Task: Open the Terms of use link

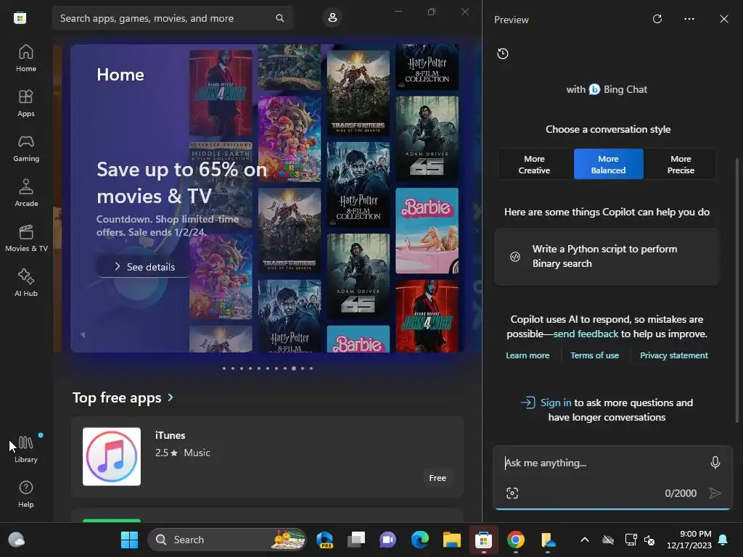Action: [595, 355]
